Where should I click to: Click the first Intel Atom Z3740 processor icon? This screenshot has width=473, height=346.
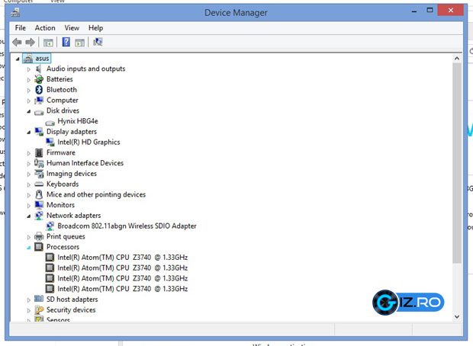(x=50, y=258)
